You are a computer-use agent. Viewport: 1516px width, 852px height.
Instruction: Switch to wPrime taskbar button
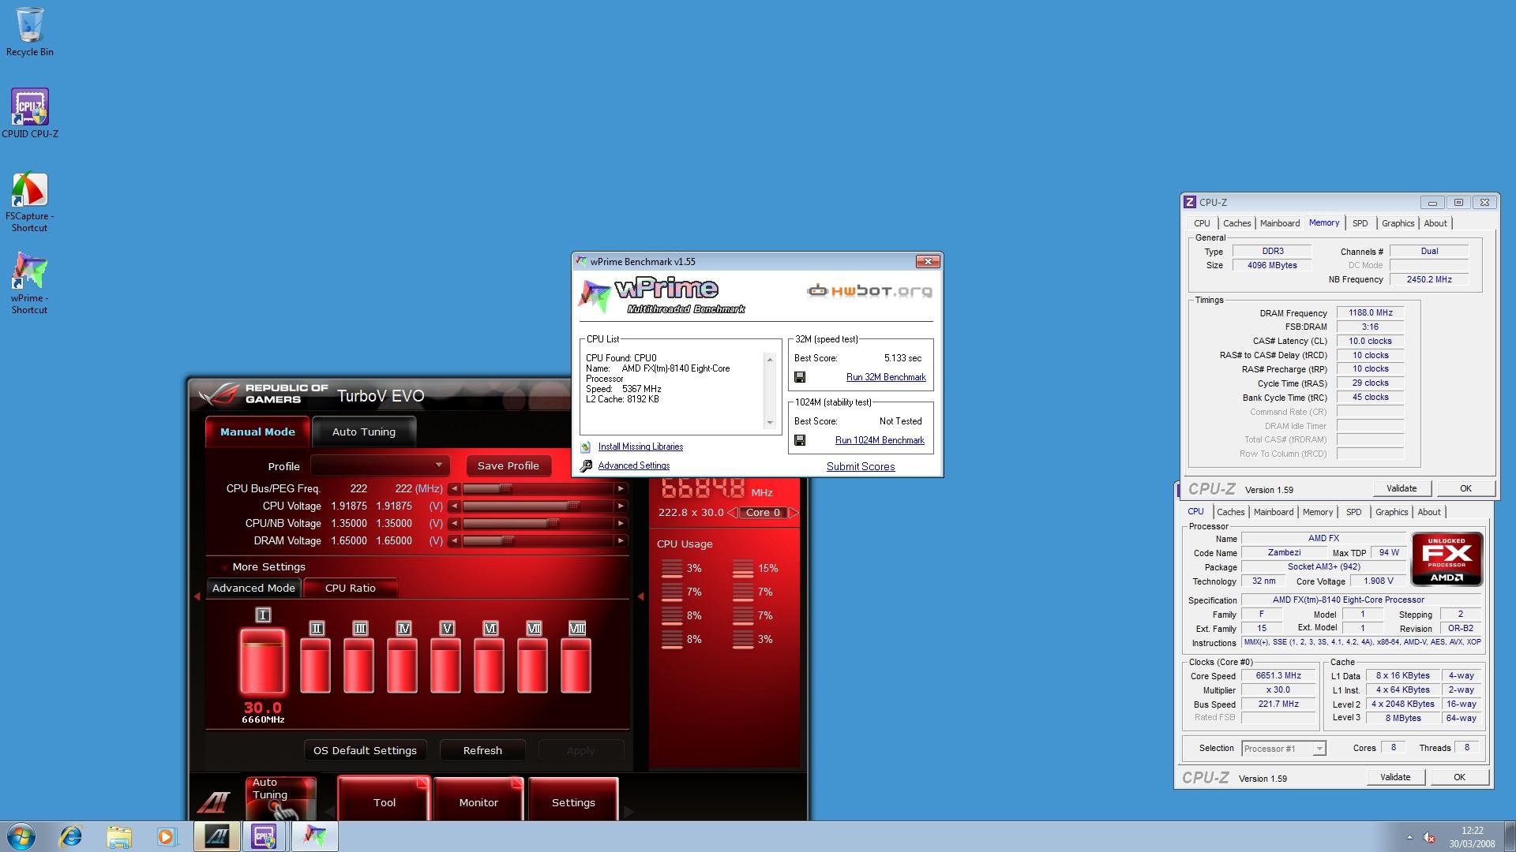pos(314,836)
